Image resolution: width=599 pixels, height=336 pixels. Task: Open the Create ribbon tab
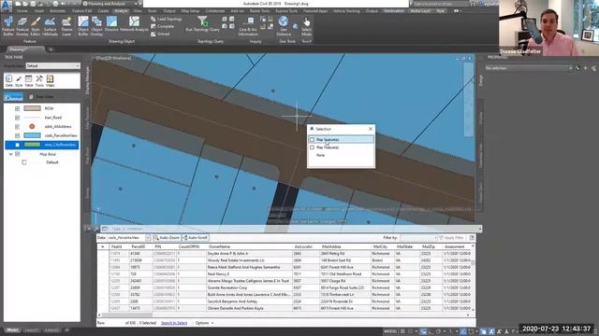pos(103,11)
